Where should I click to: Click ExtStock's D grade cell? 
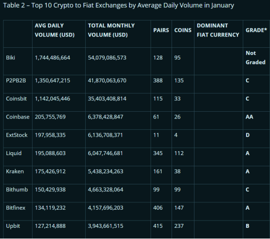248,135
